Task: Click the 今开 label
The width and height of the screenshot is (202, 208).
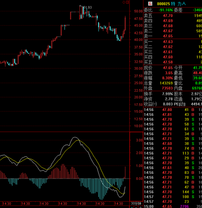Action: pos(178,68)
